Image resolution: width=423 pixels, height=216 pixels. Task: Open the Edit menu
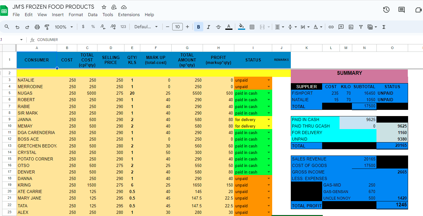pyautogui.click(x=29, y=15)
